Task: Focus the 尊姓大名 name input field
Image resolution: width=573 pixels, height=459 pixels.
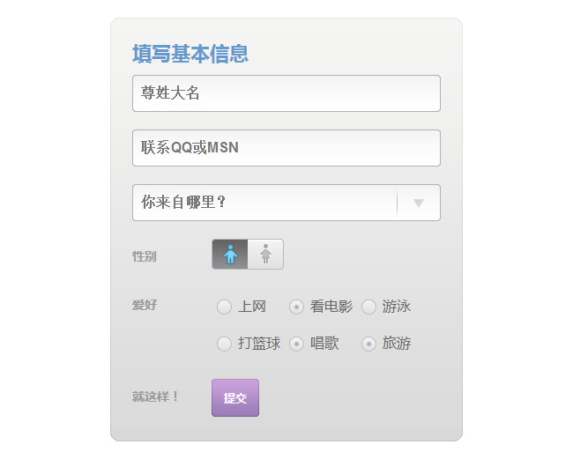Action: click(x=286, y=93)
